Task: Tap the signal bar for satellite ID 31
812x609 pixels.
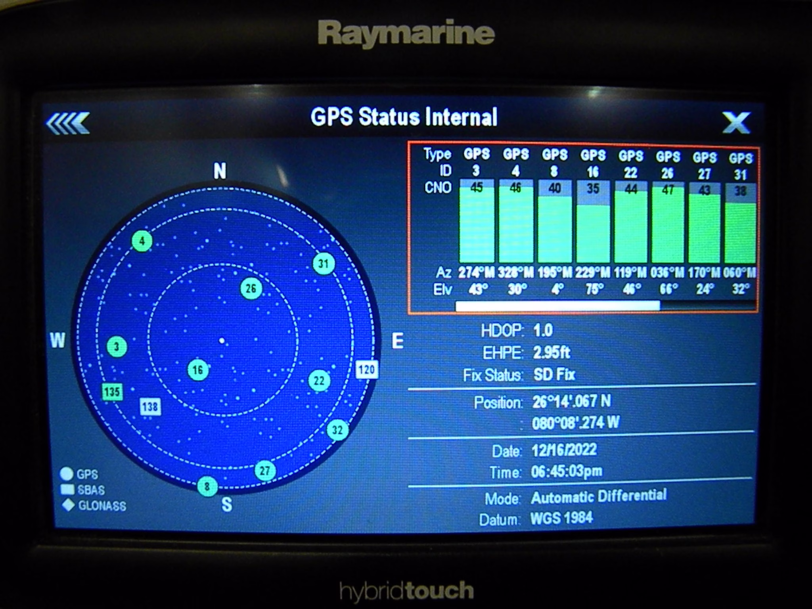Action: coord(740,223)
